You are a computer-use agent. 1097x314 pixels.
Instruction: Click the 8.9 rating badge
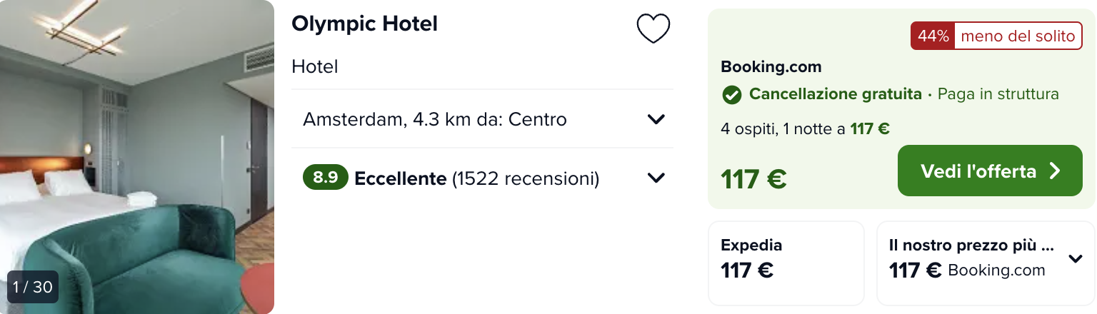point(326,178)
